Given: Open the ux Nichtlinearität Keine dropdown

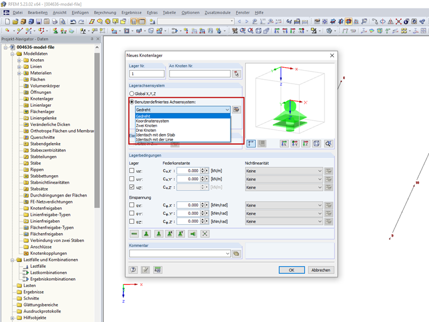Looking at the screenshot, I should click(x=284, y=171).
